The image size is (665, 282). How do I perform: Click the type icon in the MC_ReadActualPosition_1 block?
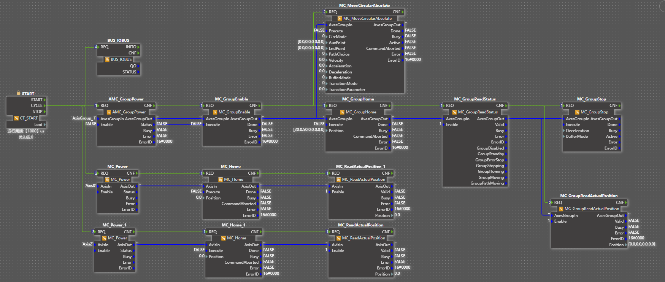point(338,180)
